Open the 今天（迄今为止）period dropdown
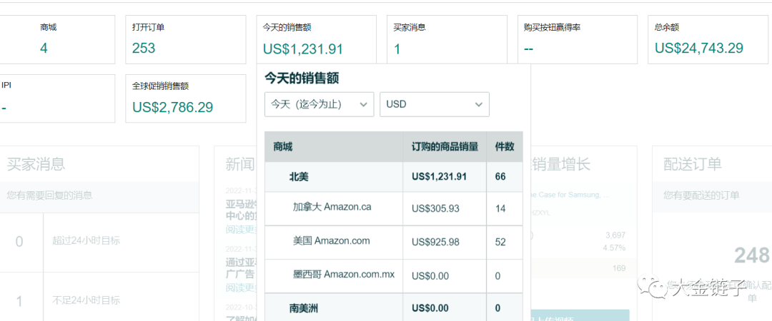The width and height of the screenshot is (772, 321). 318,104
